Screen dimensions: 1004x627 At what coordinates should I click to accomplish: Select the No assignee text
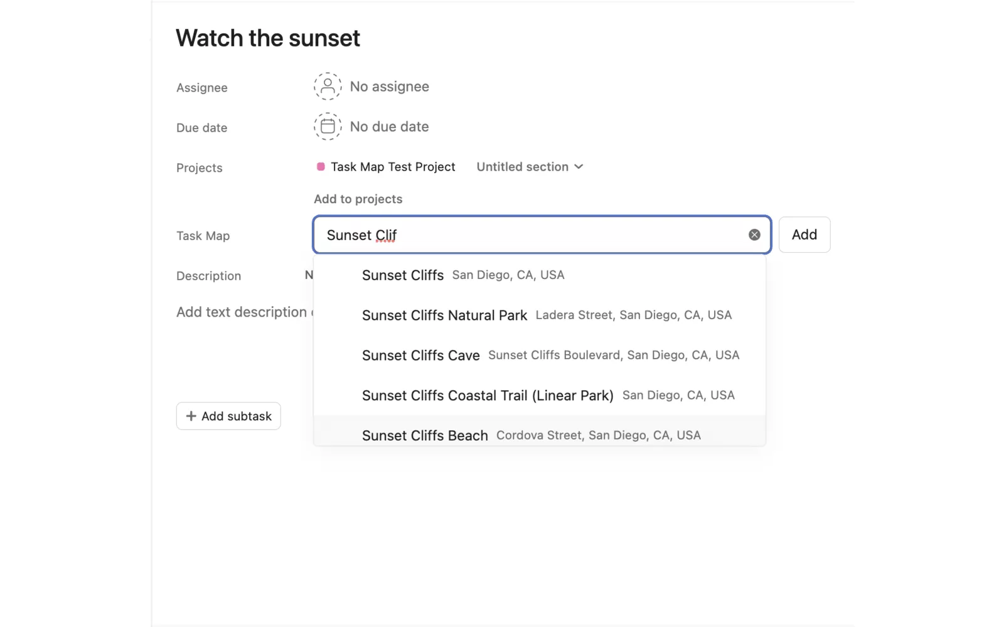[x=389, y=87]
